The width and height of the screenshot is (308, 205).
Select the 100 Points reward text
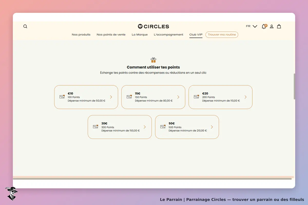(x=74, y=97)
